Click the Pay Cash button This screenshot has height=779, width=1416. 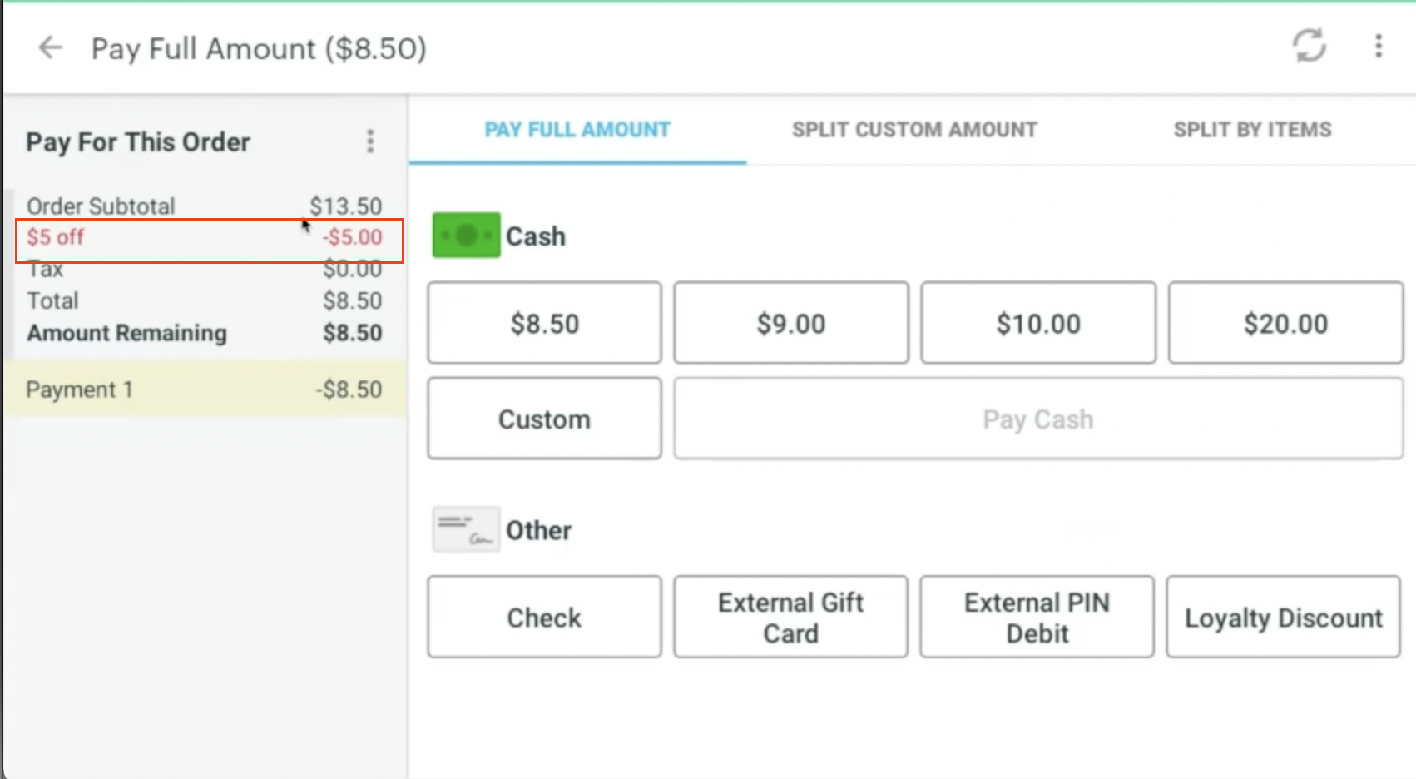coord(1038,419)
